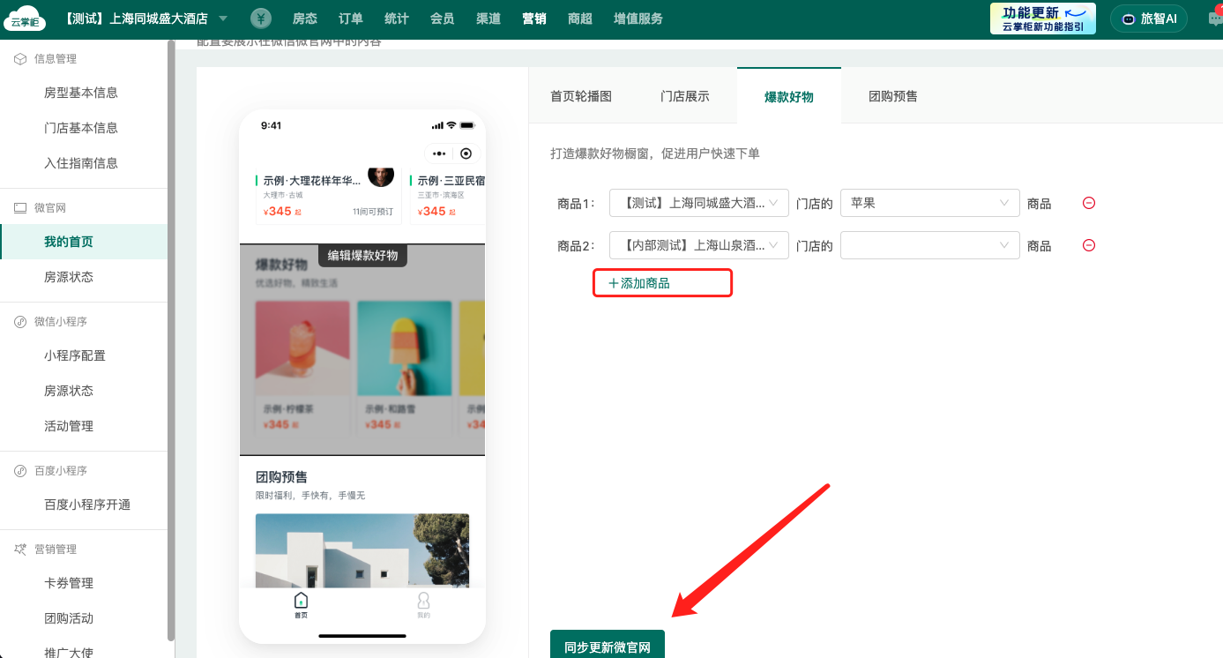Open the 会员 menu
This screenshot has height=658, width=1223.
(x=443, y=19)
